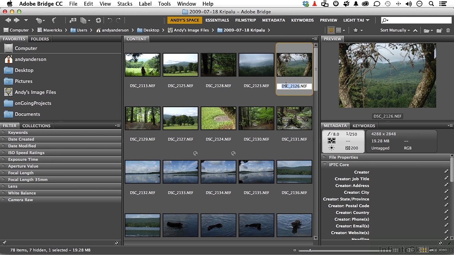Toggle lock thumbnail grid view button

click(395, 250)
